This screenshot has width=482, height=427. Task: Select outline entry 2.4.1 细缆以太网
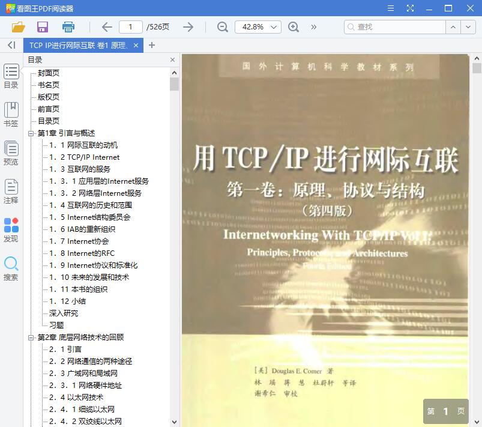point(82,410)
